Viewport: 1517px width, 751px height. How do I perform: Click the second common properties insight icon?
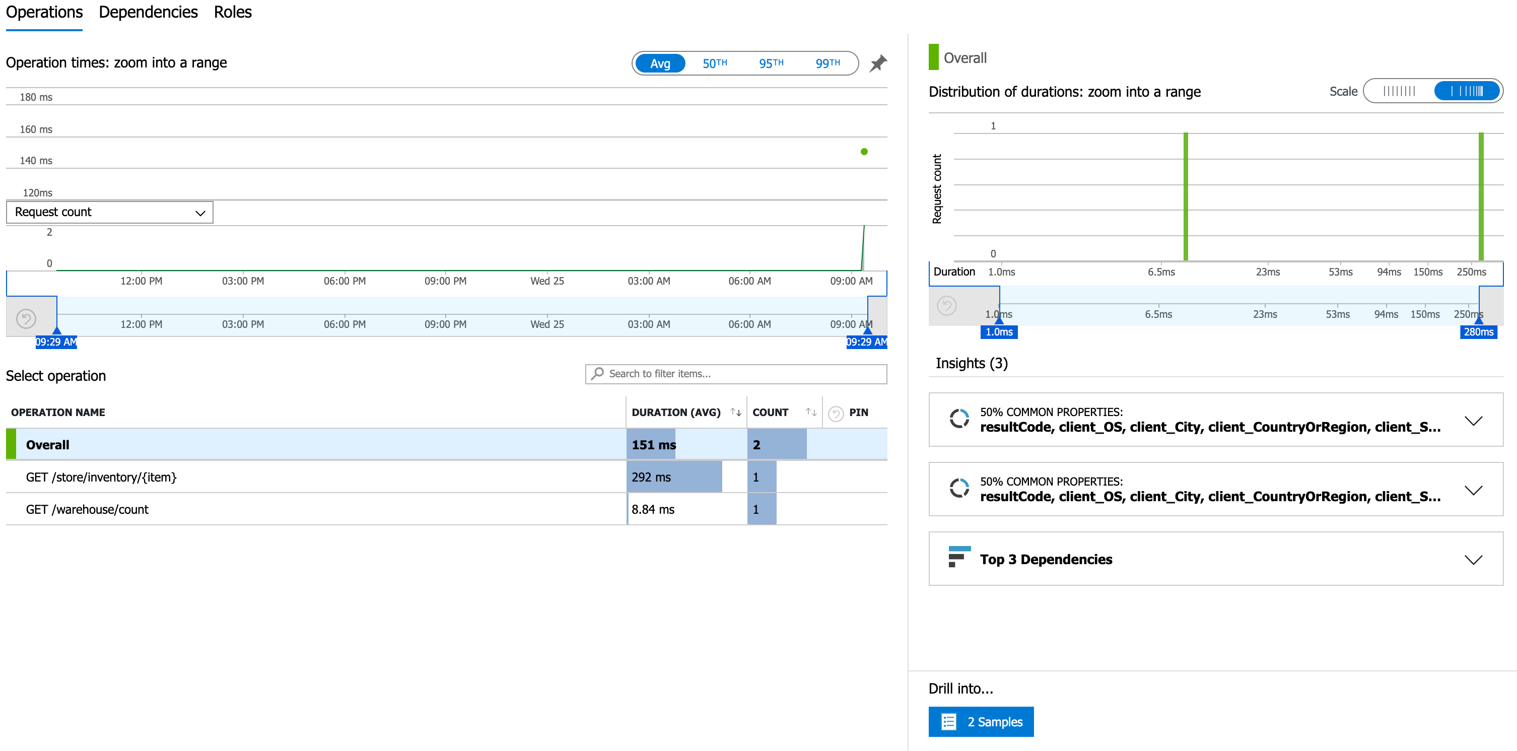click(x=959, y=488)
